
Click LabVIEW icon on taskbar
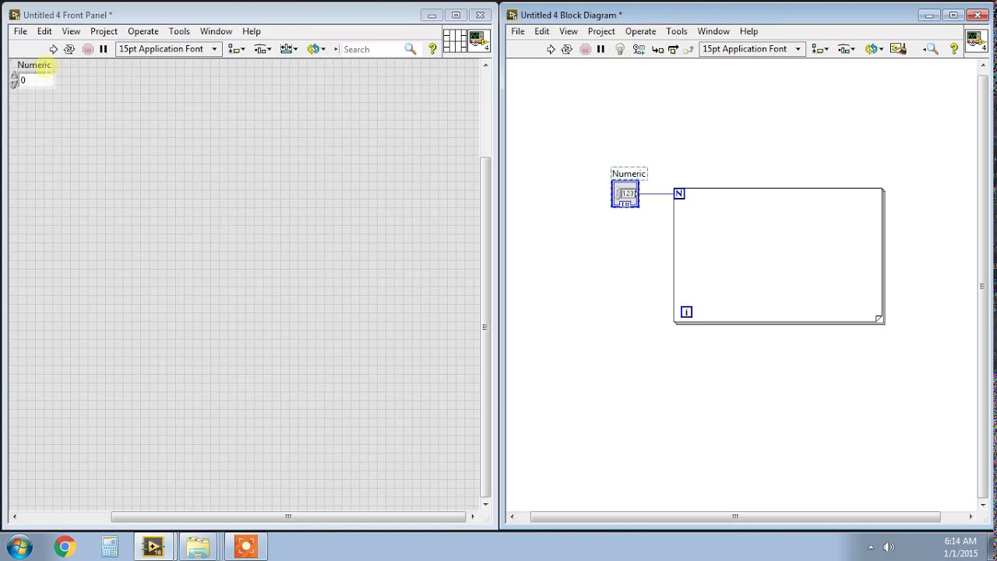click(x=153, y=547)
